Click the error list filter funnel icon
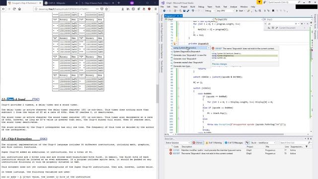This screenshot has width=318, height=179. pos(307,147)
